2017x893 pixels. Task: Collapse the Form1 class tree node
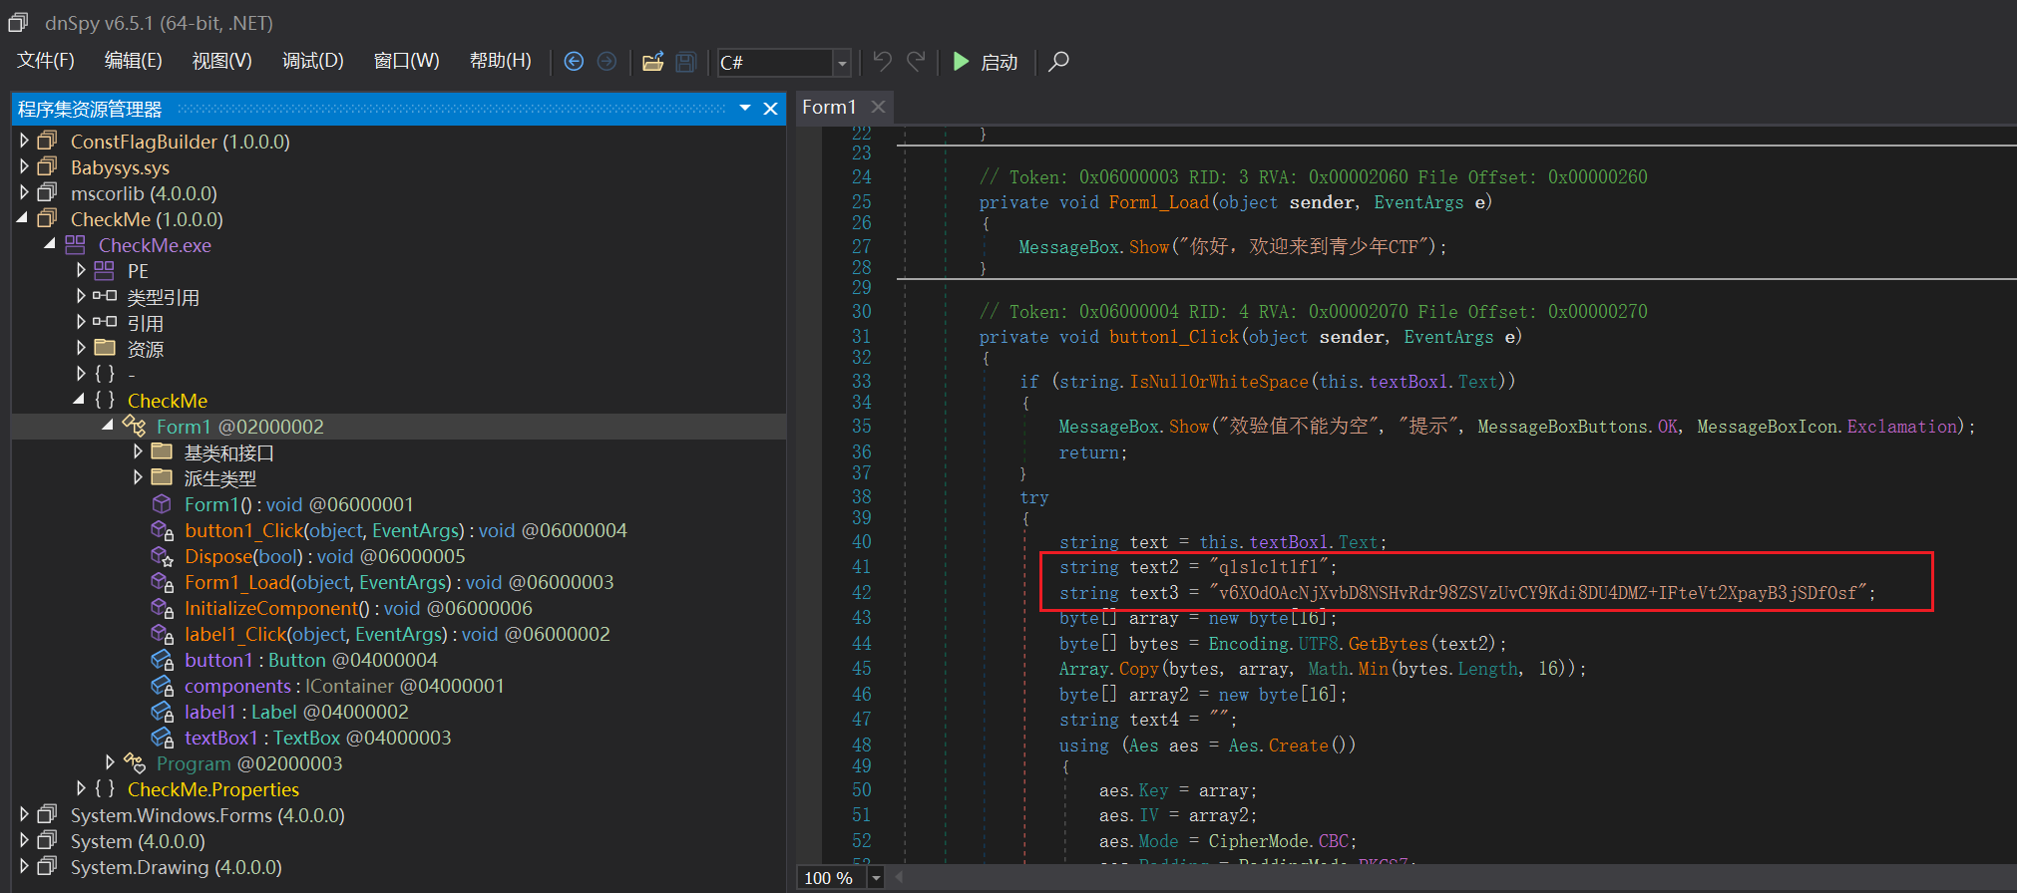click(x=108, y=426)
